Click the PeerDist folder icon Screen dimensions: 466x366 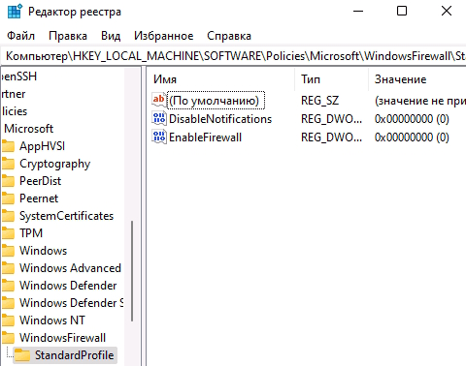pyautogui.click(x=8, y=181)
